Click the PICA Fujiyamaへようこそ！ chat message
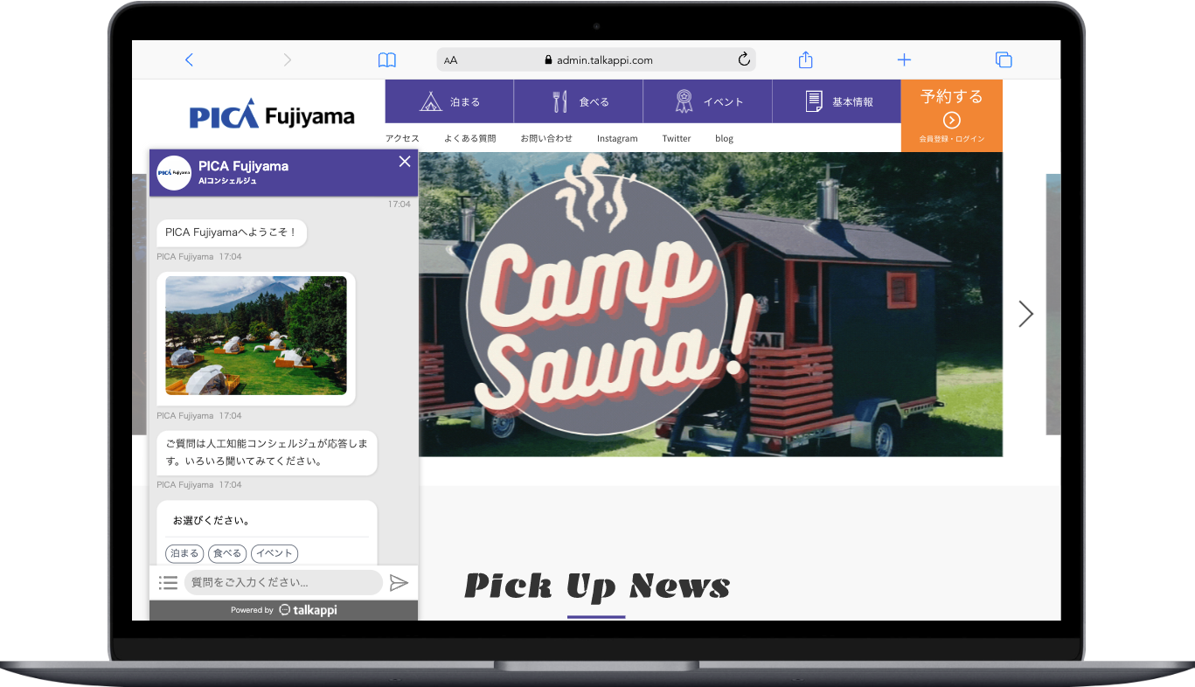The width and height of the screenshot is (1195, 687). pos(232,232)
